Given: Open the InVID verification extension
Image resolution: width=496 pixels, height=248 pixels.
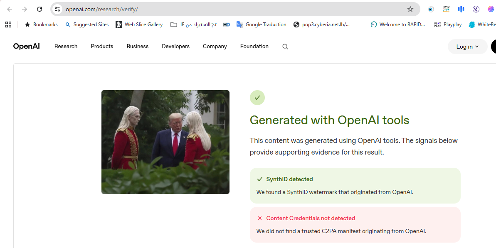Looking at the screenshot, I should (x=446, y=9).
